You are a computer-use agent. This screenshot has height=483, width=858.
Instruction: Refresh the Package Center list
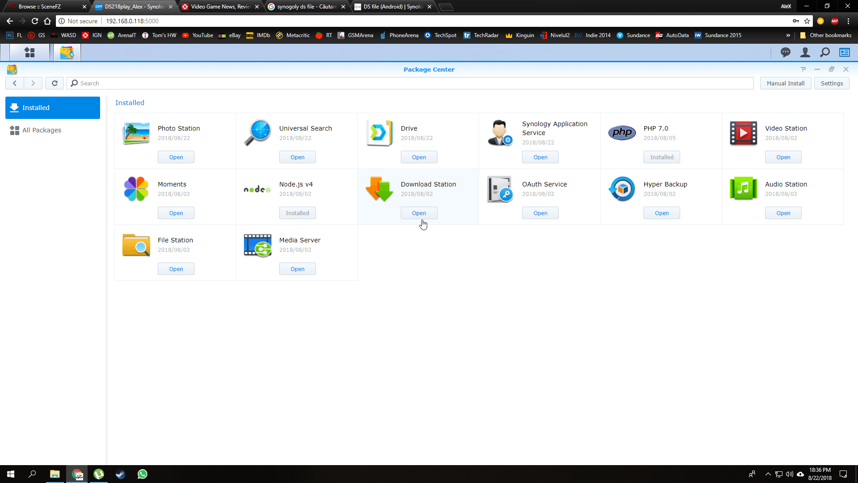point(55,83)
